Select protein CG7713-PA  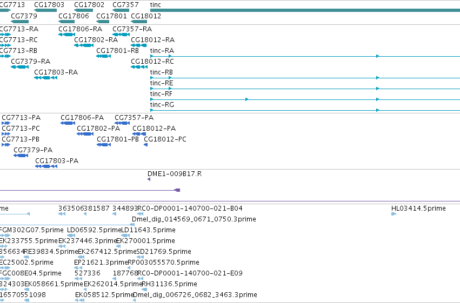coord(21,118)
